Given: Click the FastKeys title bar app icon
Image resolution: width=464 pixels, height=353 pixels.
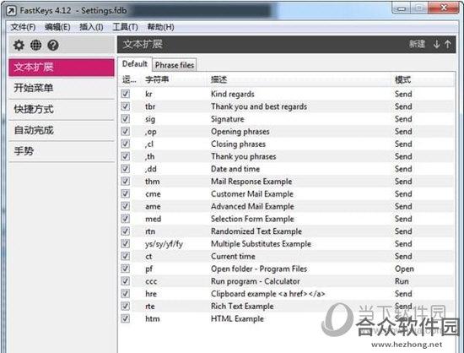Looking at the screenshot, I should (11, 11).
